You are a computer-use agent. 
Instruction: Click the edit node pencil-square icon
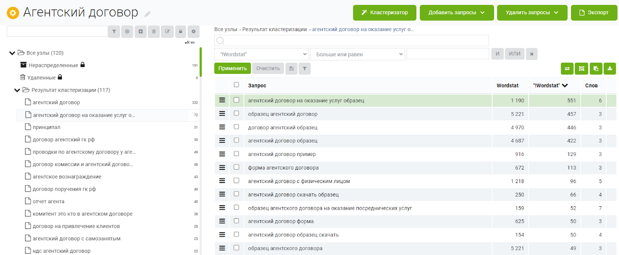coord(167,32)
